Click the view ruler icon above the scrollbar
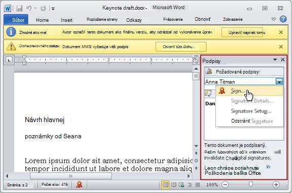The height and width of the screenshot is (193, 292). click(196, 60)
